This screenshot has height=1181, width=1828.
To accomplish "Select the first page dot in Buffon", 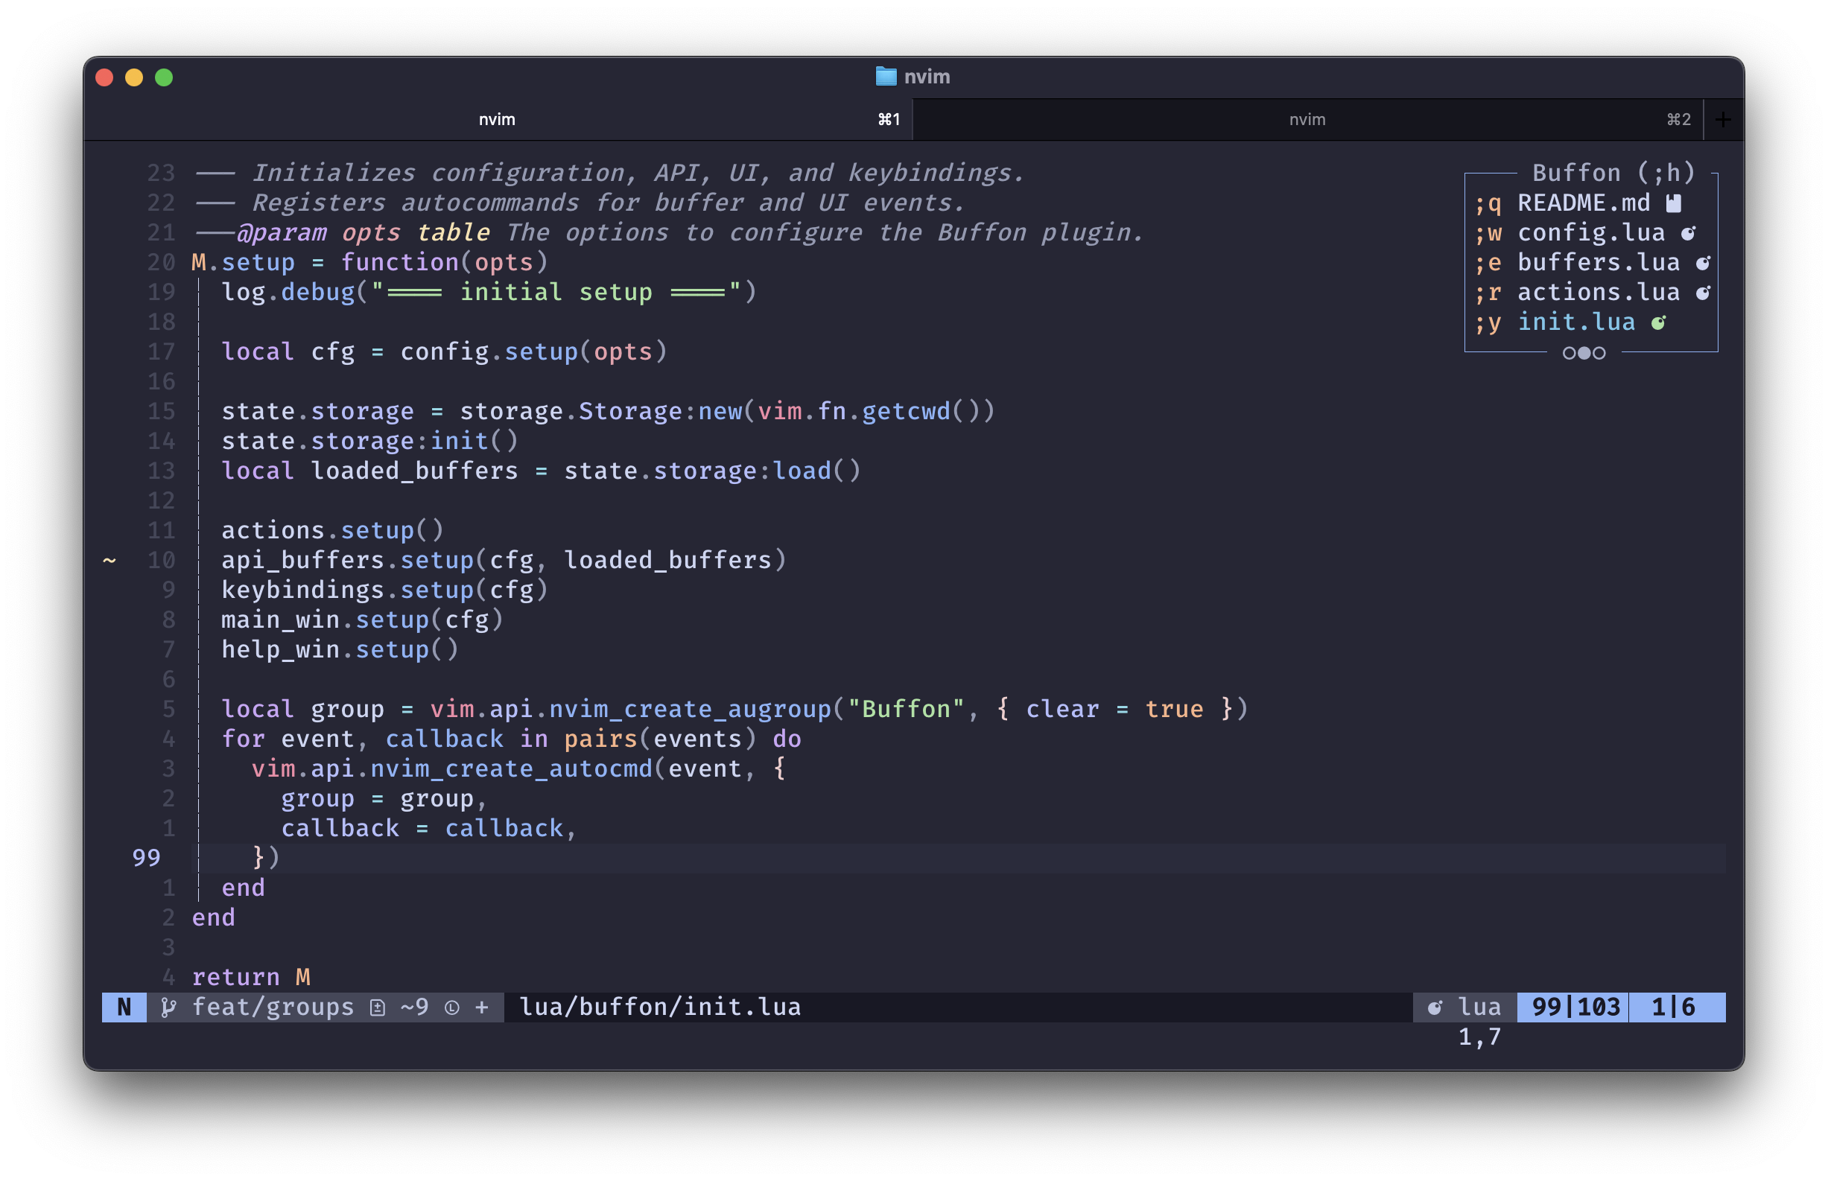I will pos(1570,353).
